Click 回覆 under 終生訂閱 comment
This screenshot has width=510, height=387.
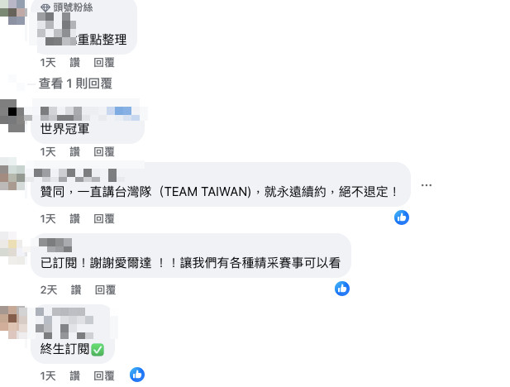[104, 376]
